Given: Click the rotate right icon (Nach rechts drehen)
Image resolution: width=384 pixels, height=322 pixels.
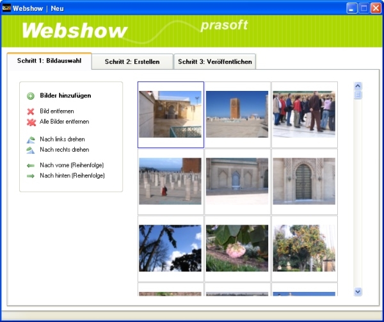Looking at the screenshot, I should (31, 150).
